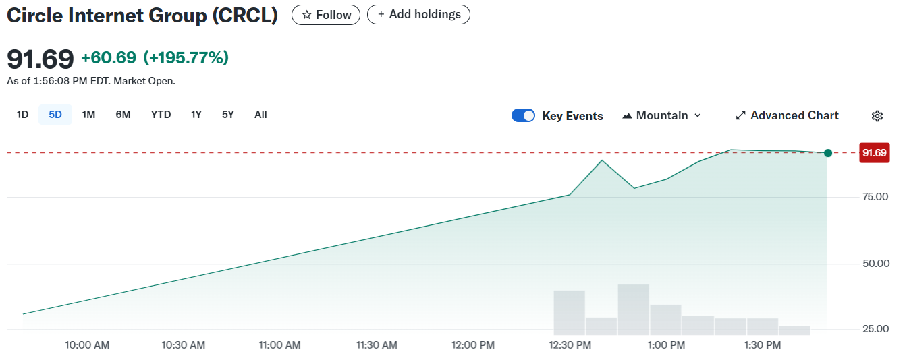The width and height of the screenshot is (907, 360).
Task: Click the star icon in Follow button
Action: [x=306, y=15]
